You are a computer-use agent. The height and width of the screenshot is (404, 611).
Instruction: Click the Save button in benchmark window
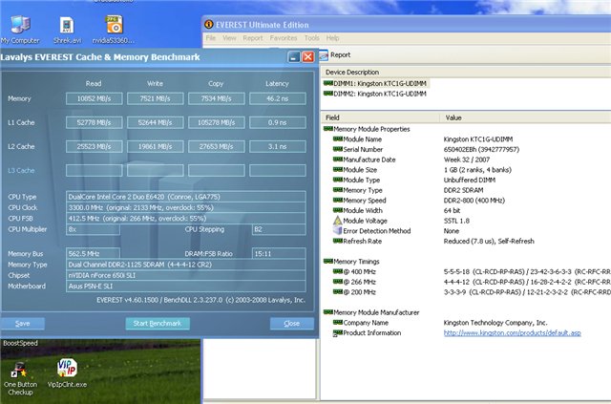[x=22, y=324]
